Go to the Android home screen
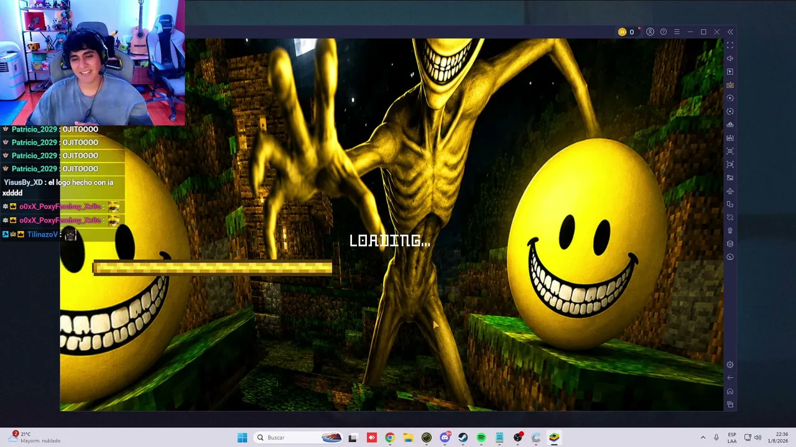796x447 pixels. point(730,392)
